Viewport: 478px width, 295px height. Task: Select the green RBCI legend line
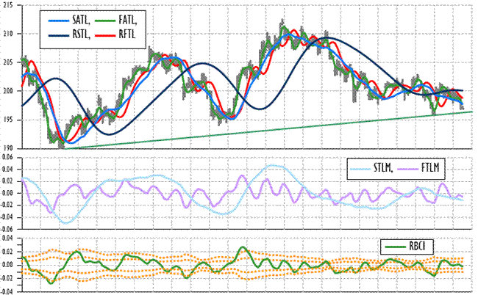click(396, 247)
